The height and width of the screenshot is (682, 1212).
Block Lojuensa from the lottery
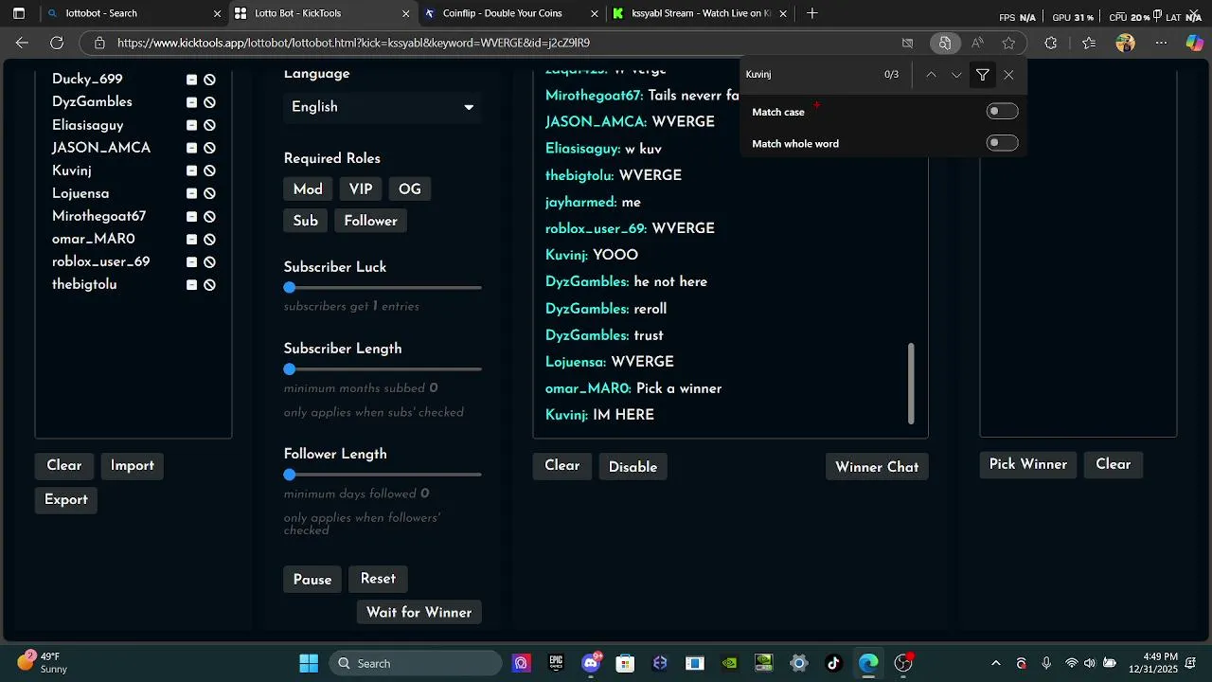(209, 193)
